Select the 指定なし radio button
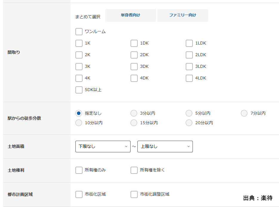The width and height of the screenshot is (279, 207). 79,113
